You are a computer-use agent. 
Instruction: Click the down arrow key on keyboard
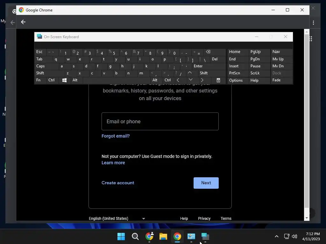(190, 80)
